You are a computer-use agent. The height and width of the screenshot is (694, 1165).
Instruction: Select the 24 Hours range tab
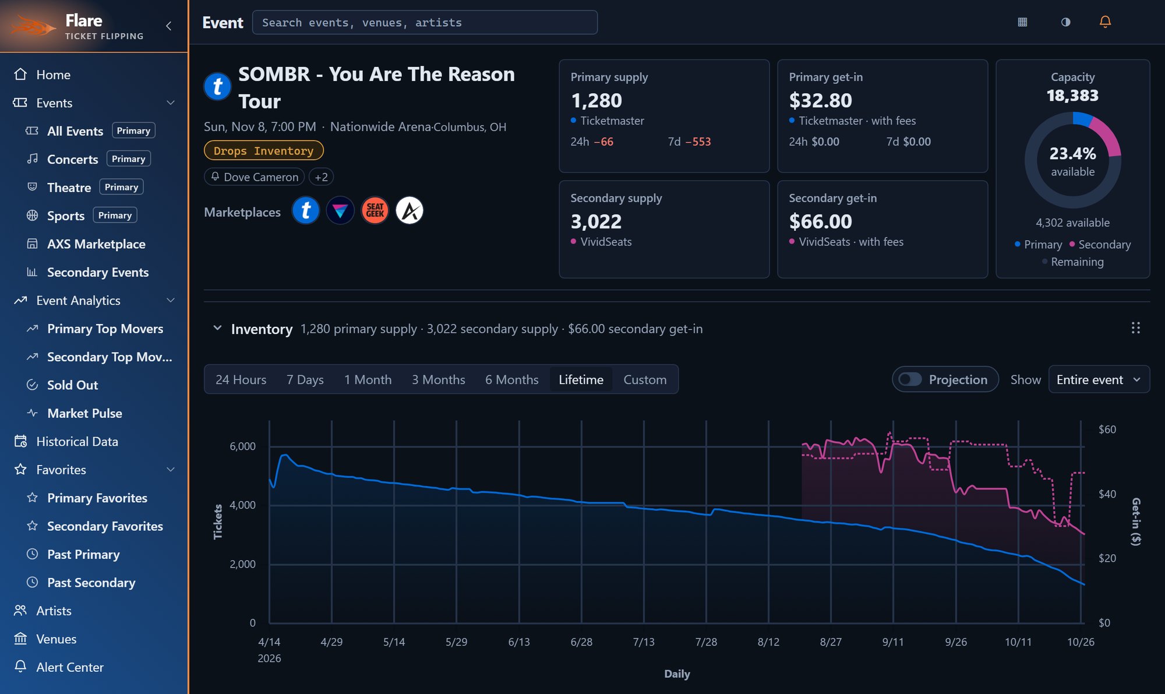[x=241, y=379]
